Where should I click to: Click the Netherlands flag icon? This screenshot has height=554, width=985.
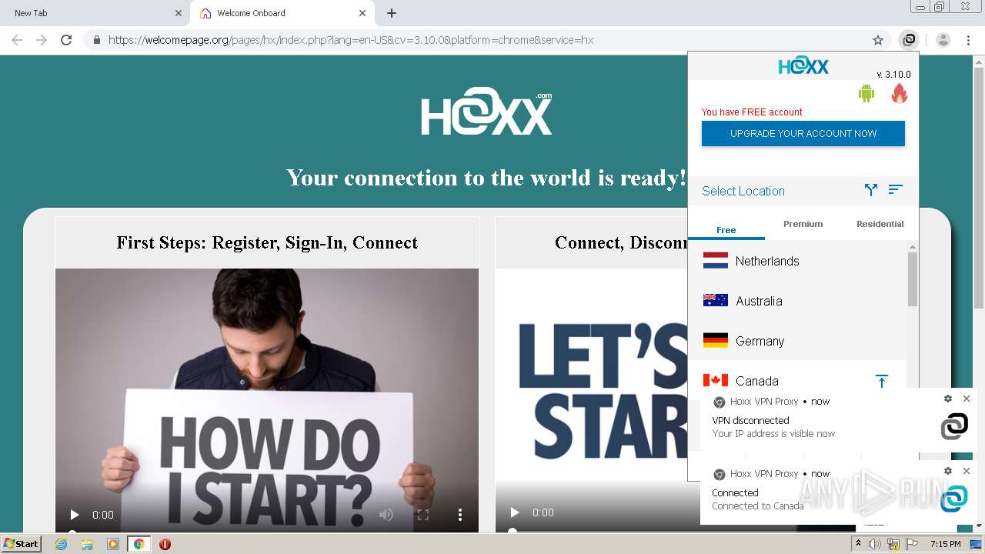click(716, 261)
